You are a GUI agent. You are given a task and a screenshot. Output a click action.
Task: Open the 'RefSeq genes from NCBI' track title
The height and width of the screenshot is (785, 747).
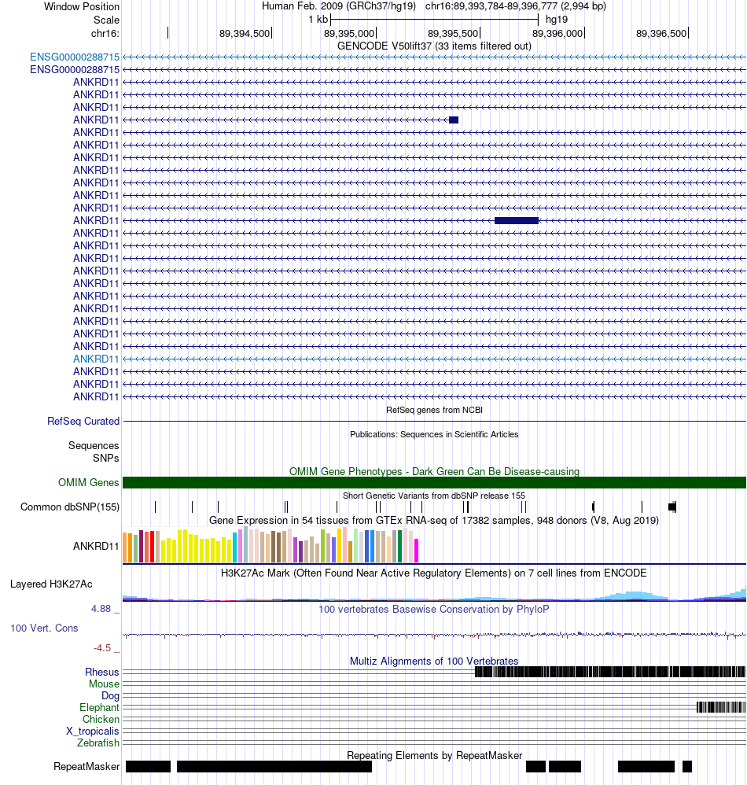pos(434,410)
